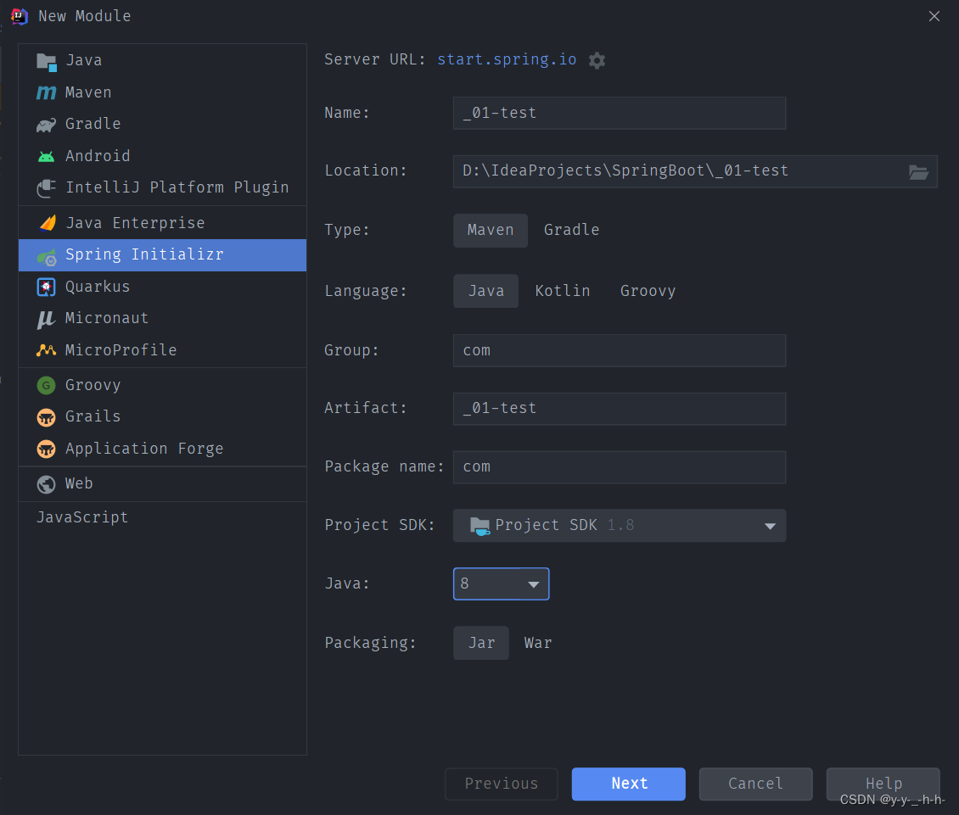This screenshot has height=815, width=959.
Task: Click the Package name input field
Action: tap(619, 467)
